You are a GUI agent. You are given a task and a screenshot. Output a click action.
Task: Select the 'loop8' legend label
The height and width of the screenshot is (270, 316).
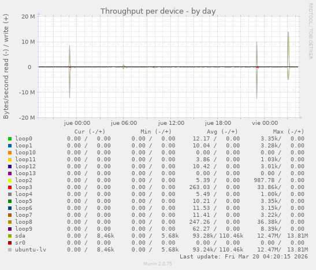coord(24,222)
